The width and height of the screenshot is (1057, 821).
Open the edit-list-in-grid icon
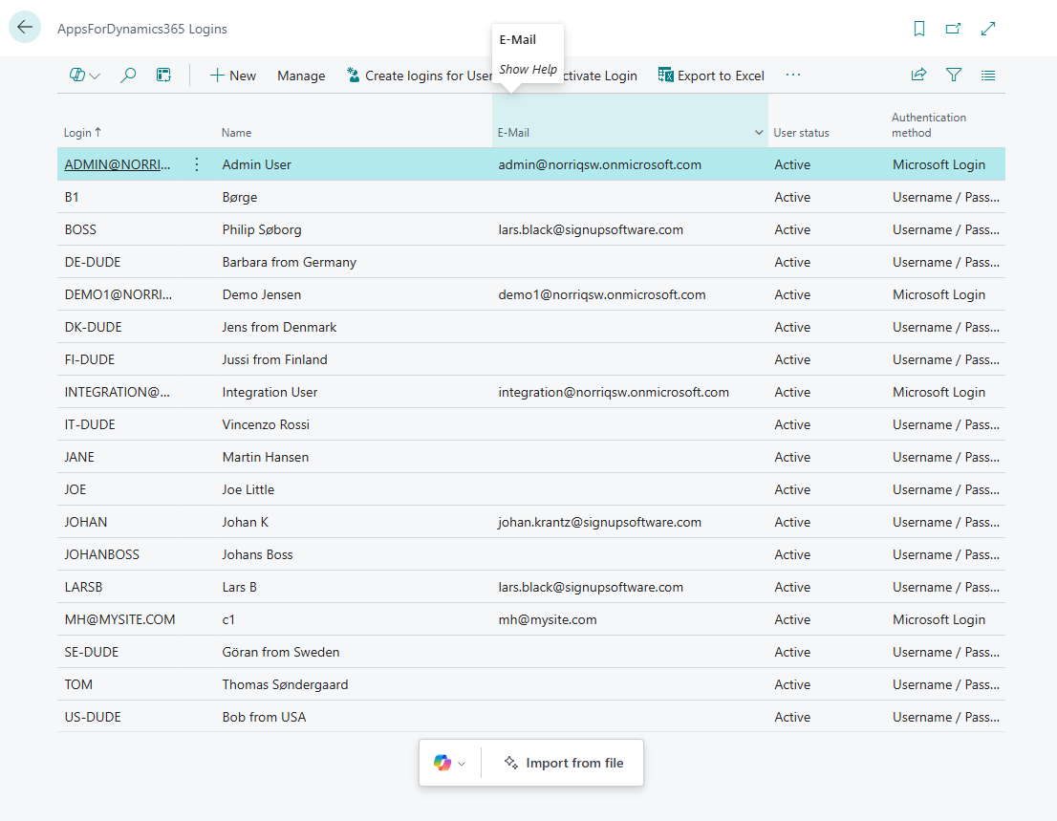point(163,76)
